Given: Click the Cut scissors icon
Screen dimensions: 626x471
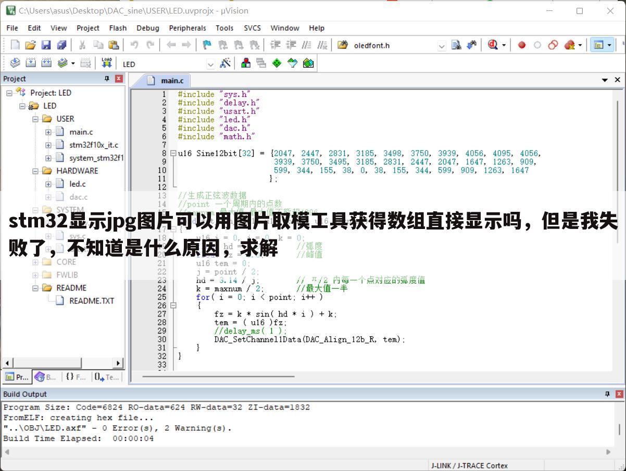Looking at the screenshot, I should [x=82, y=45].
